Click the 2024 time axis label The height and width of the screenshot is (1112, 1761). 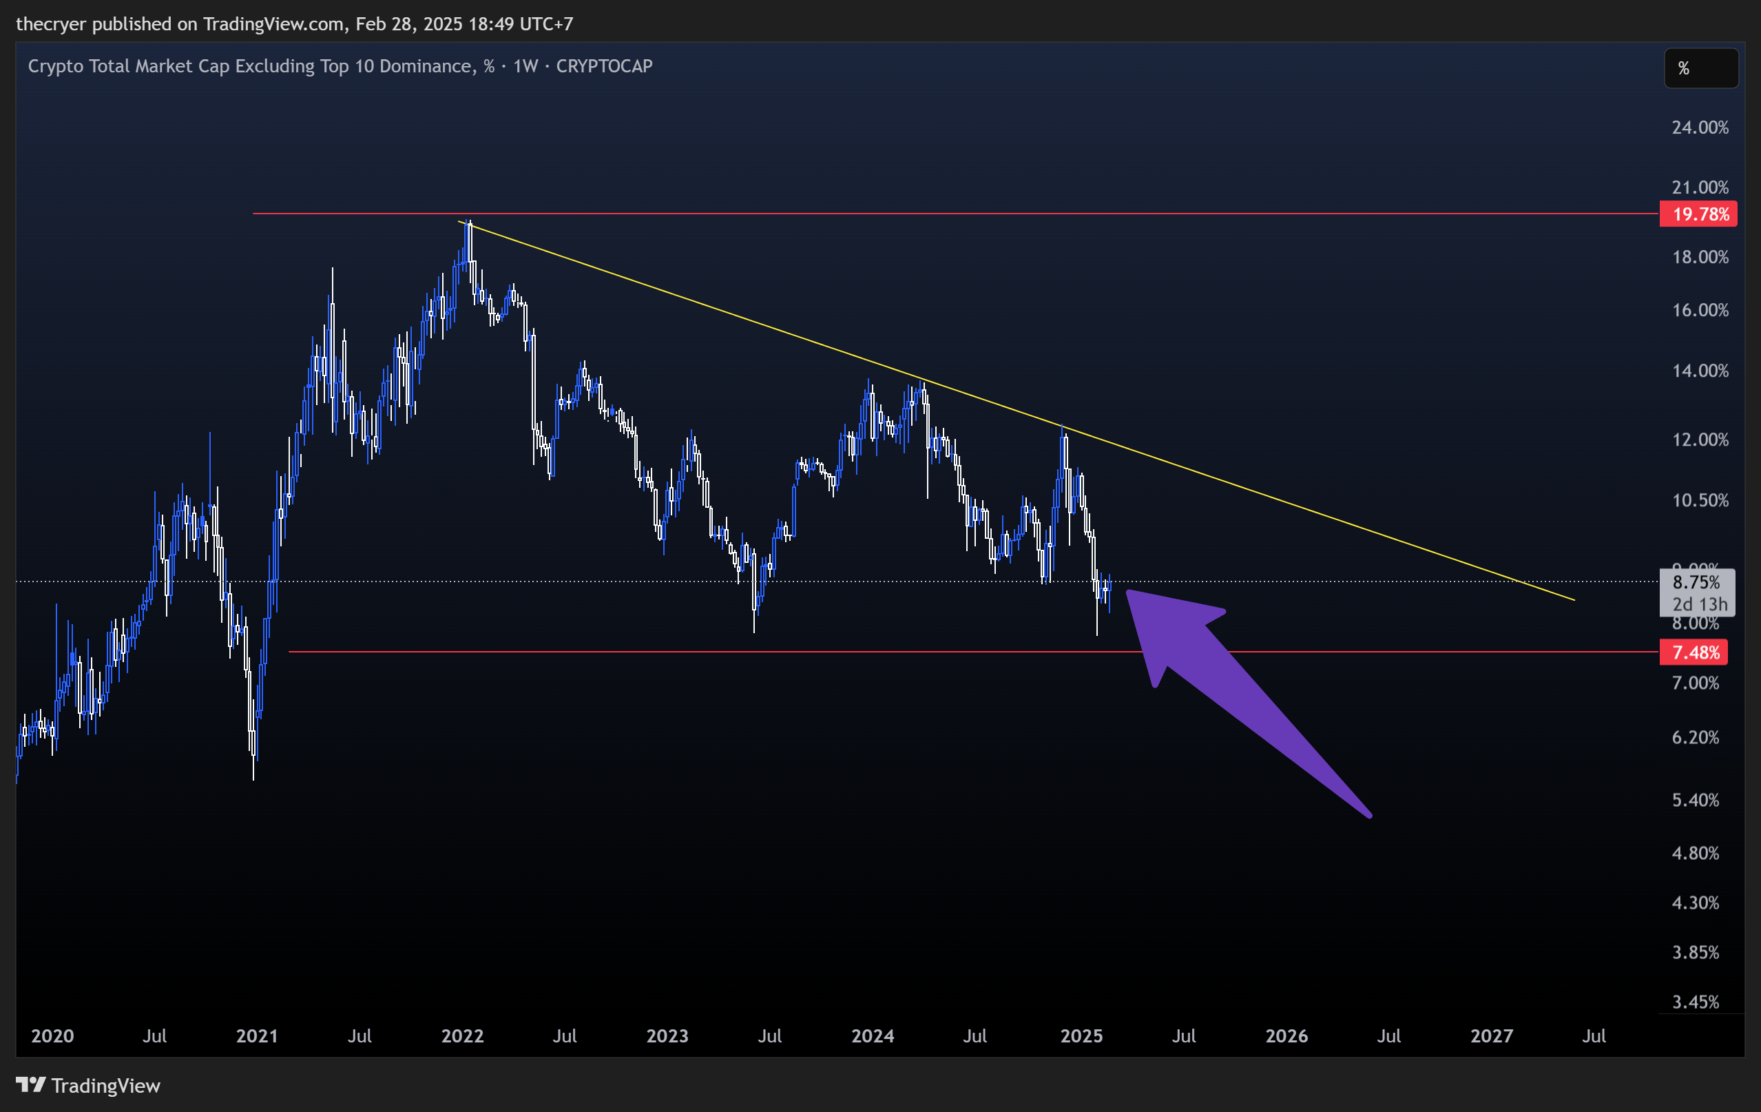[x=873, y=1036]
